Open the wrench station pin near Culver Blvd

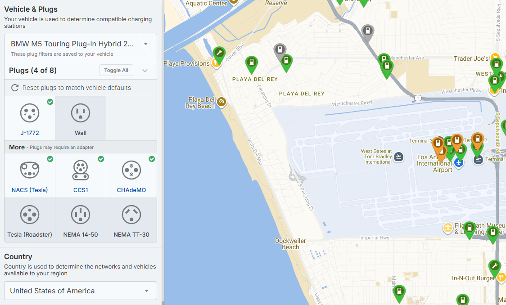(219, 54)
